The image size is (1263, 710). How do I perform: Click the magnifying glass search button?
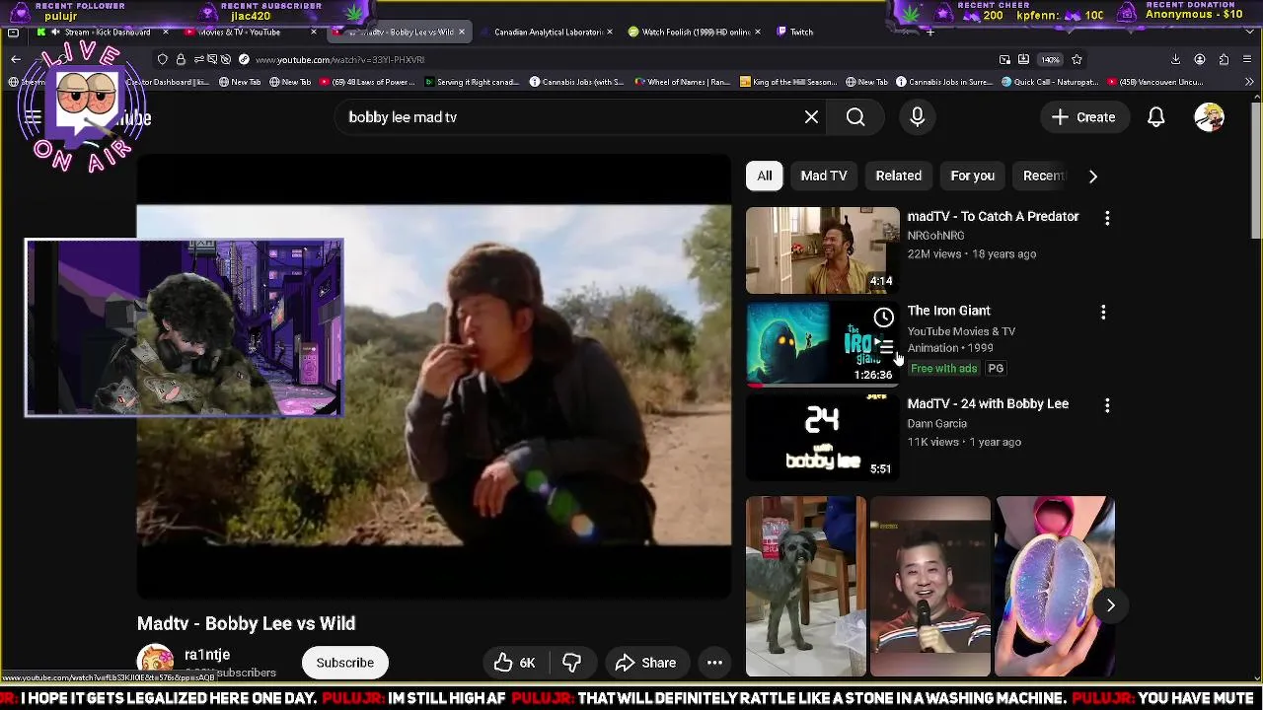[855, 117]
